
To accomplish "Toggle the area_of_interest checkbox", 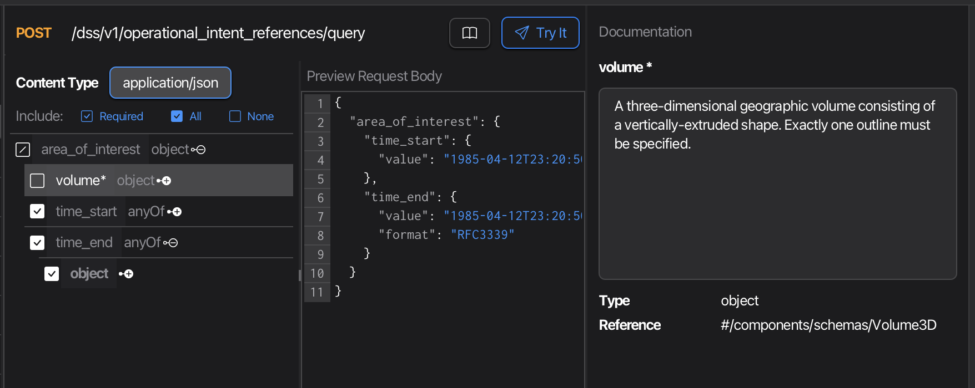I will coord(23,150).
